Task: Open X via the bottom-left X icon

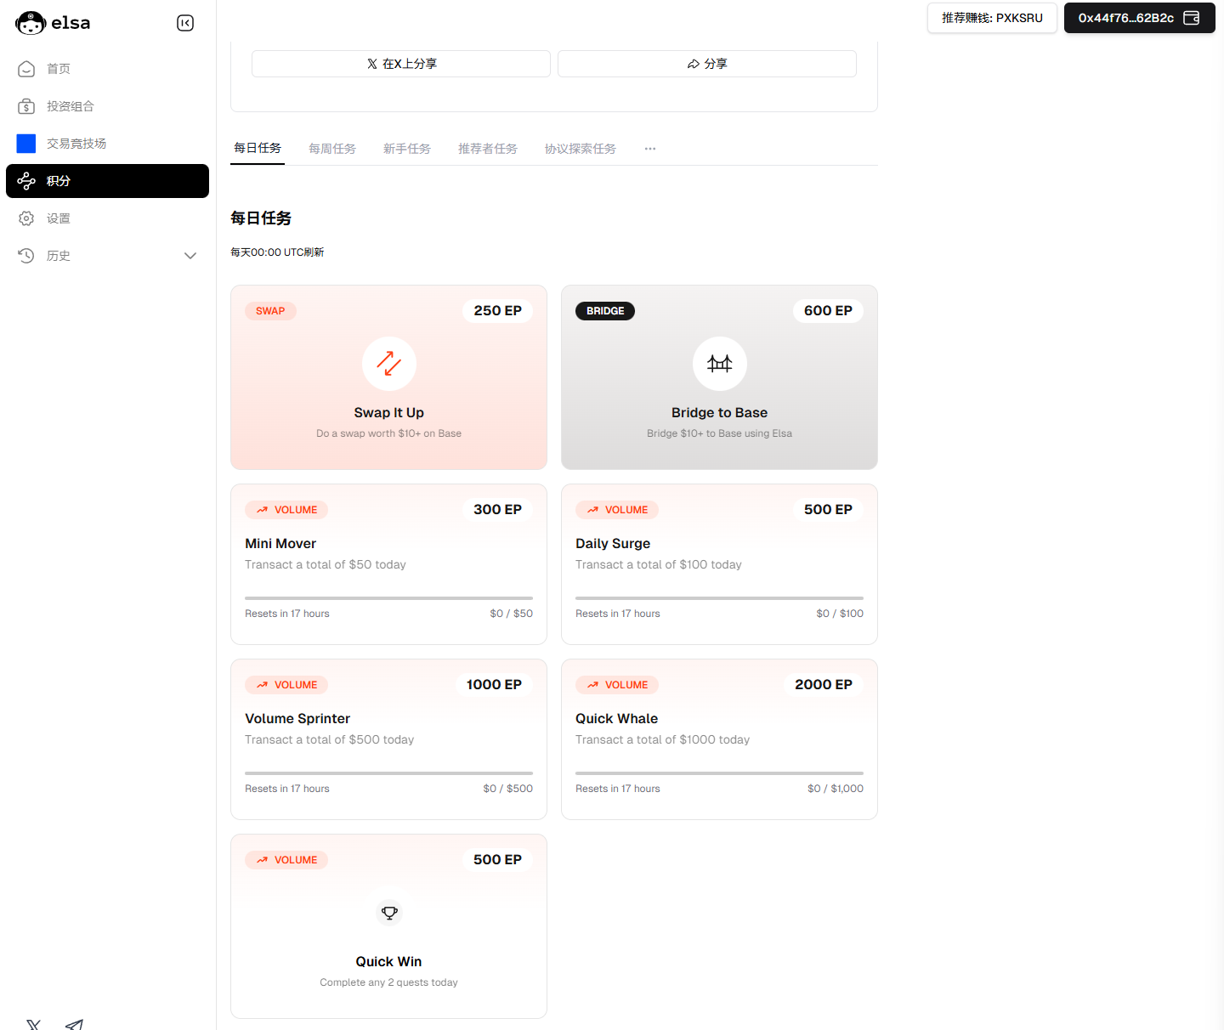Action: point(32,1024)
